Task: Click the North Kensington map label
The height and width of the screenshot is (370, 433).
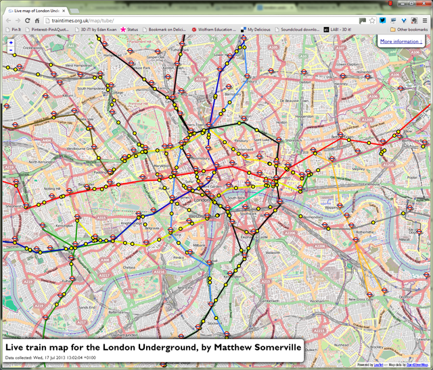Action: coord(41,162)
